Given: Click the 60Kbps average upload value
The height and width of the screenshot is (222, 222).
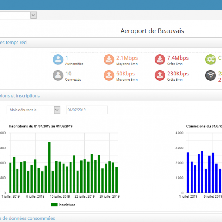Looking at the screenshot, I should pyautogui.click(x=125, y=74).
